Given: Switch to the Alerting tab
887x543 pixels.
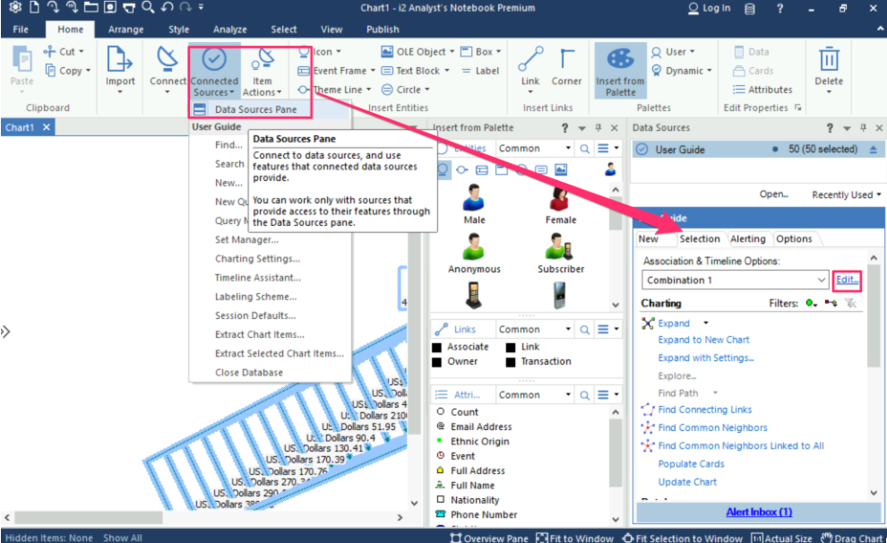Looking at the screenshot, I should pos(749,238).
